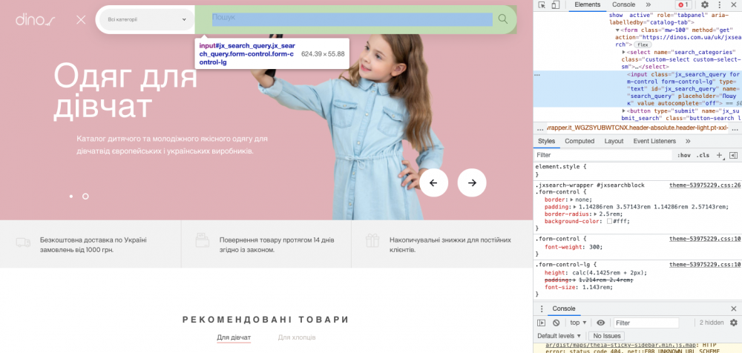Click the gift discount icon
The image size is (742, 353).
(x=372, y=240)
